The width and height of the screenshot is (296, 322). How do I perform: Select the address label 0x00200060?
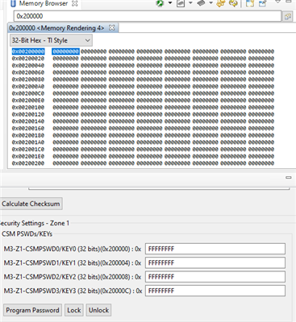pyautogui.click(x=28, y=72)
